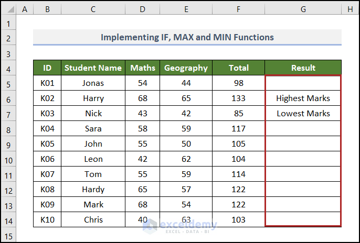Click the Maths header cell
Image resolution: width=360 pixels, height=243 pixels.
143,68
